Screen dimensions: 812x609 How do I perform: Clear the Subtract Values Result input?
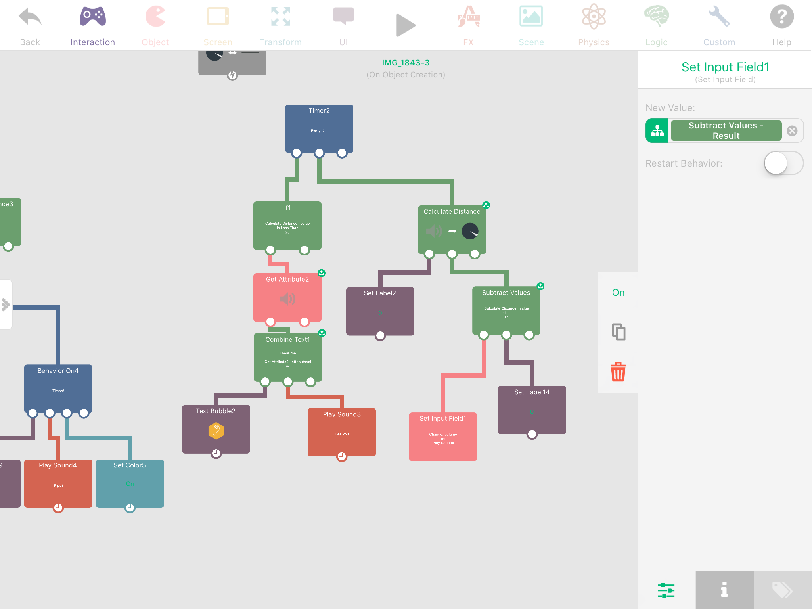click(x=792, y=131)
